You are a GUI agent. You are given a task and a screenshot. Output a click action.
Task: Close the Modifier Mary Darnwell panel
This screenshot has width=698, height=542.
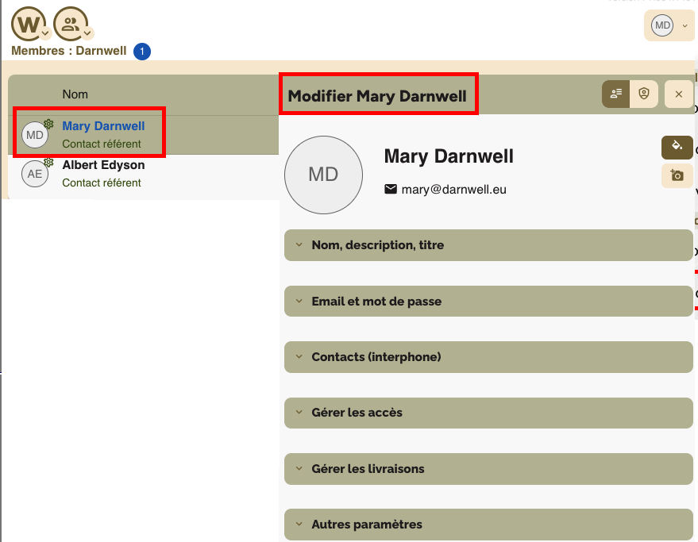(x=678, y=94)
